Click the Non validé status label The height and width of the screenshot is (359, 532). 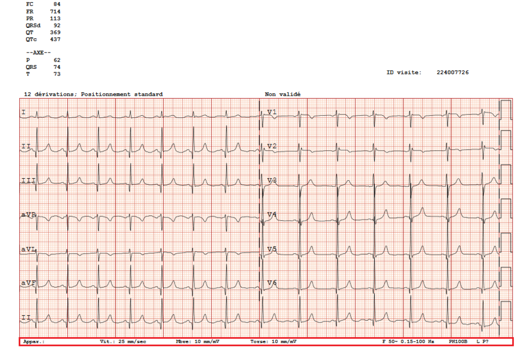coord(282,94)
